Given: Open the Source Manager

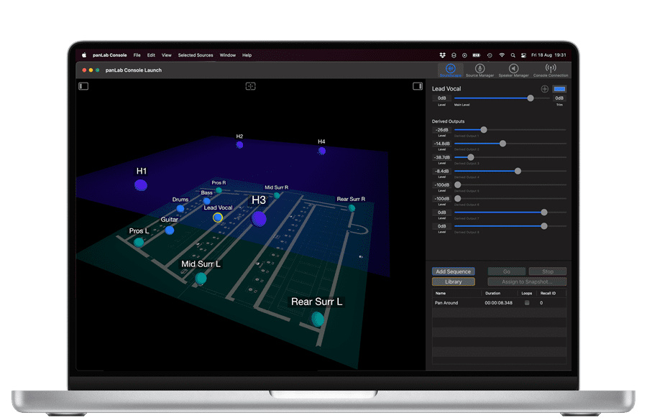Looking at the screenshot, I should tap(479, 70).
